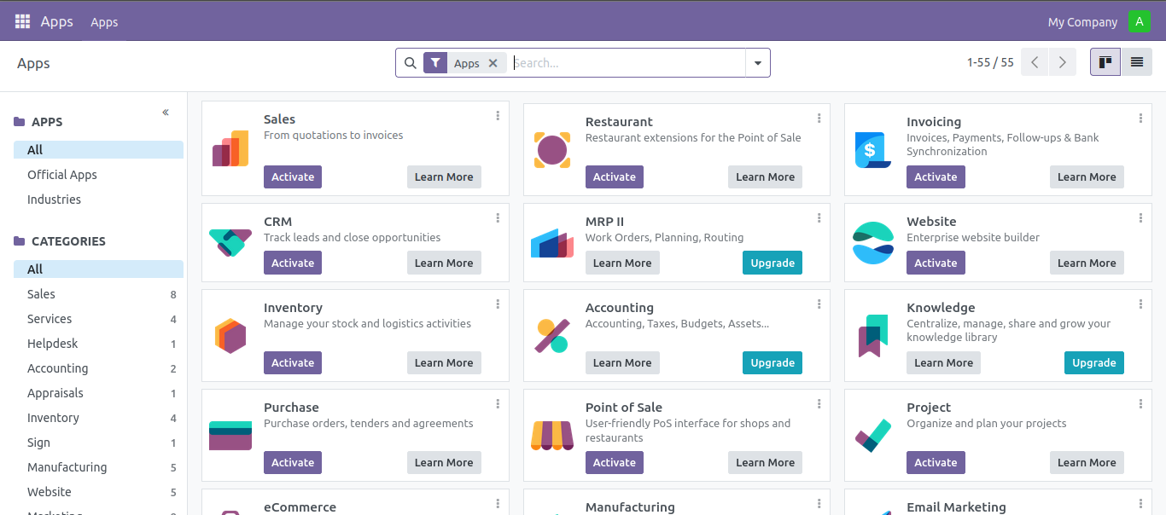Activate the Inventory app
This screenshot has height=515, width=1166.
click(293, 362)
